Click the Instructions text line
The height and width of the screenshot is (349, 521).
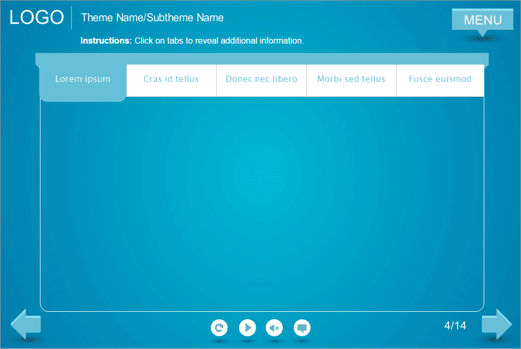pos(192,40)
